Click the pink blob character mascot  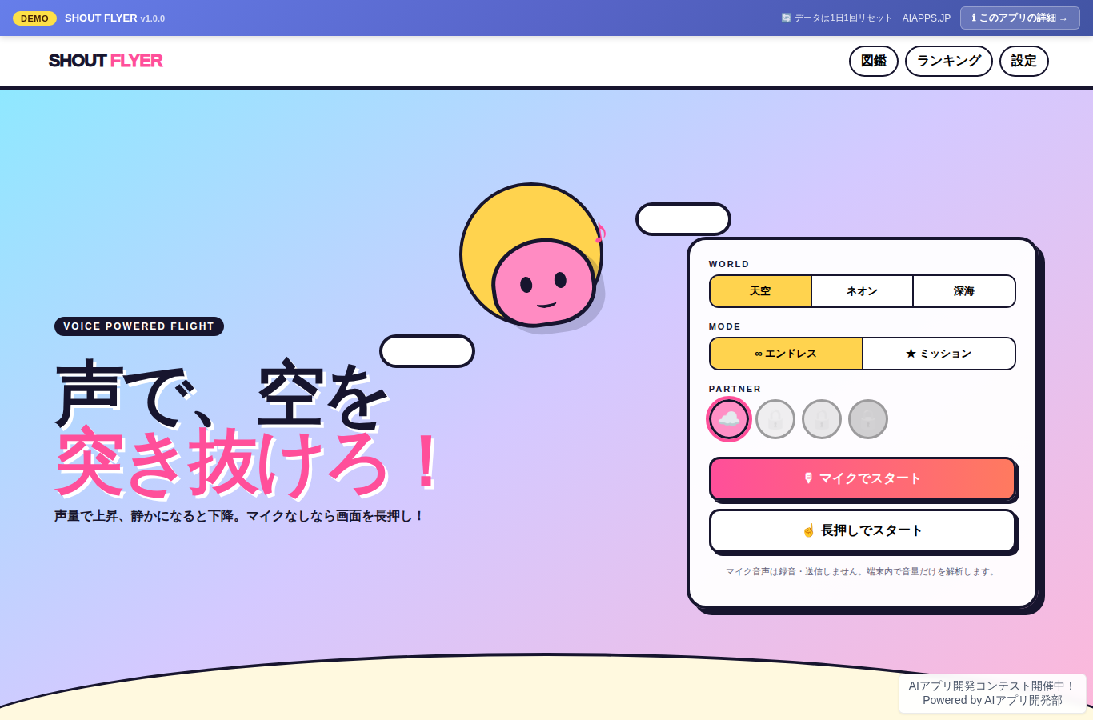click(x=544, y=282)
